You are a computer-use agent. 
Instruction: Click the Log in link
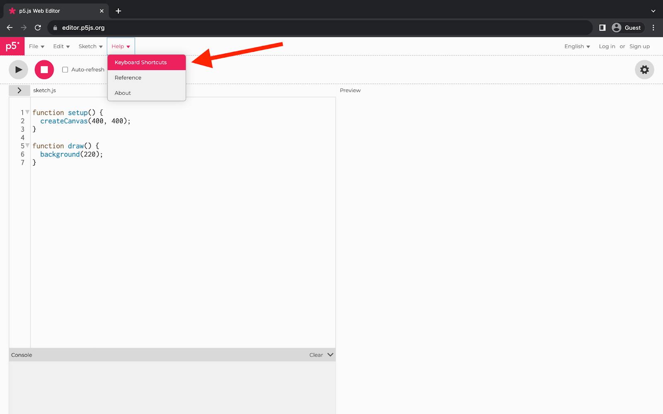607,46
